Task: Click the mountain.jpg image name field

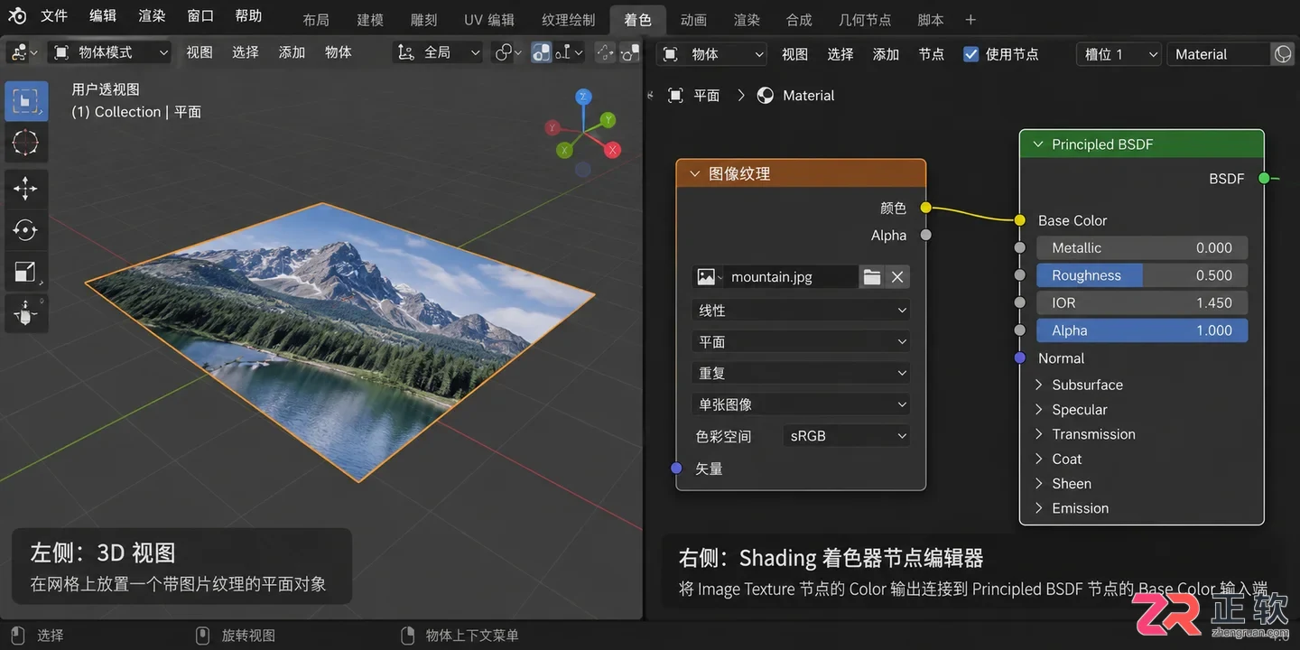Action: 791,277
